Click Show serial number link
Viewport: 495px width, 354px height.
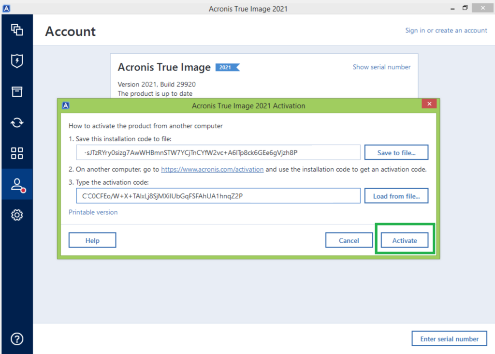382,67
